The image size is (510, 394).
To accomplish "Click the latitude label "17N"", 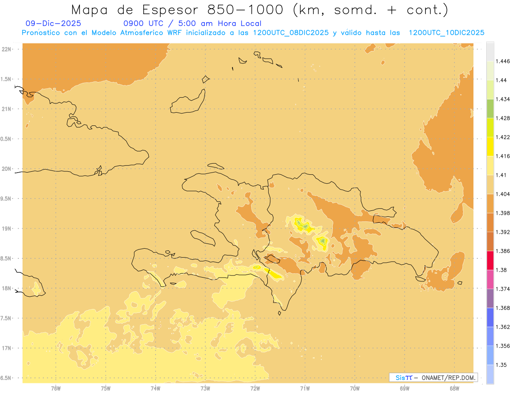I will click(7, 348).
